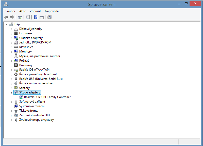Expand the Diskové jednotky category
The image size is (203, 146).
pos(11,29)
